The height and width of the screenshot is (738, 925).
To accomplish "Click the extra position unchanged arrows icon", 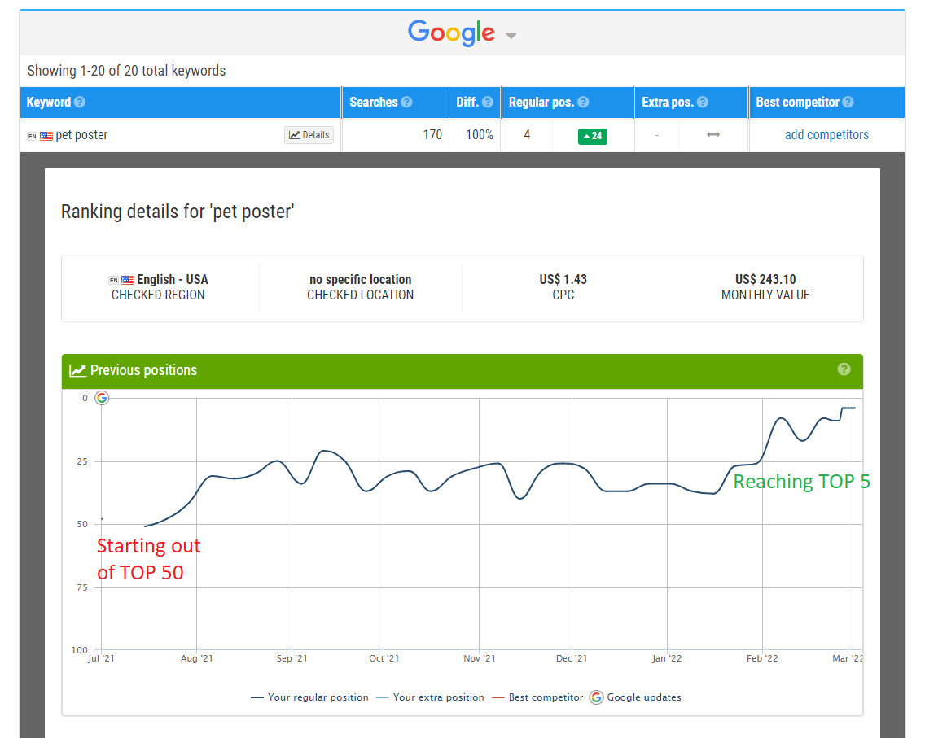I will pos(713,135).
